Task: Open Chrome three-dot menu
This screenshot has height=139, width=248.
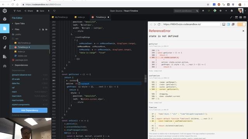Action: coord(245,5)
